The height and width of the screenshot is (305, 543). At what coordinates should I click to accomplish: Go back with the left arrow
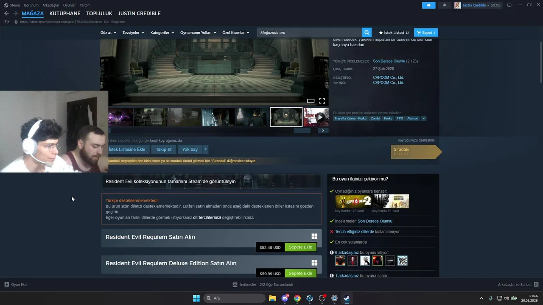click(6, 14)
